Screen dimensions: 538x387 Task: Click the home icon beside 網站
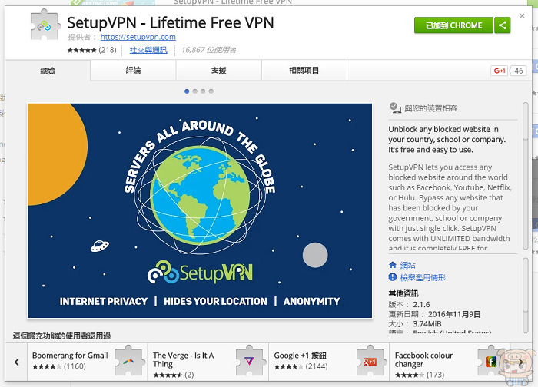coord(393,265)
